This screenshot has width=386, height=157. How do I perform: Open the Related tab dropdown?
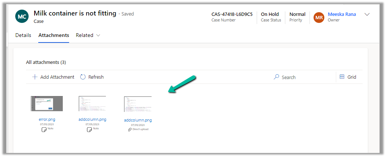(x=88, y=35)
